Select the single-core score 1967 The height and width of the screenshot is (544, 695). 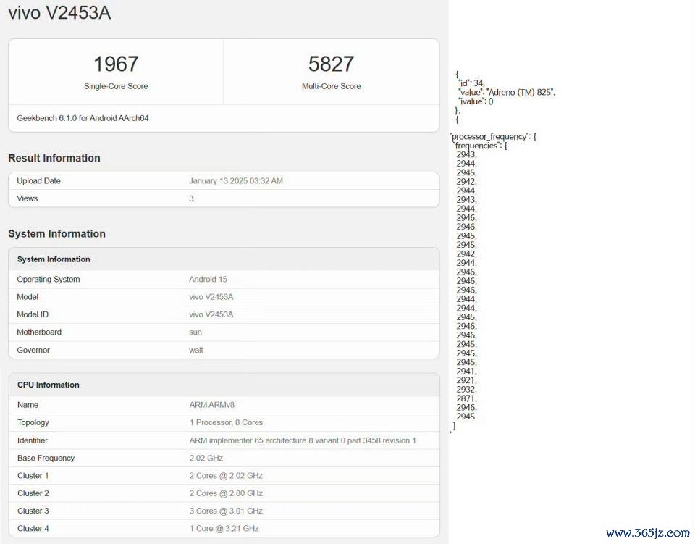coord(116,64)
